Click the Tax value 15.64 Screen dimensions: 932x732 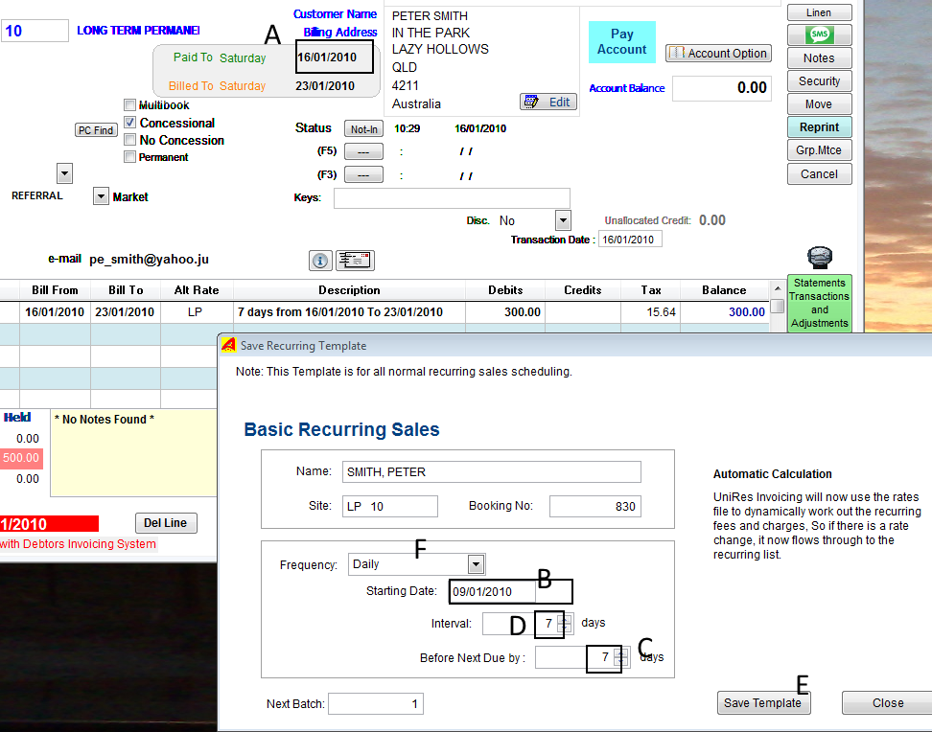pos(661,312)
